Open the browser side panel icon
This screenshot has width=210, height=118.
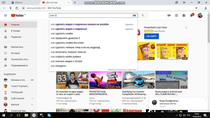tap(4, 2)
